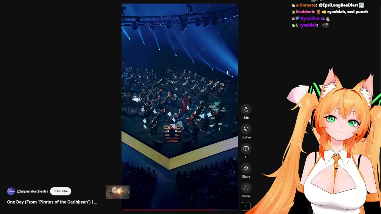Subscribe to imperialorchestra channel
The image size is (381, 214).
[x=60, y=191]
